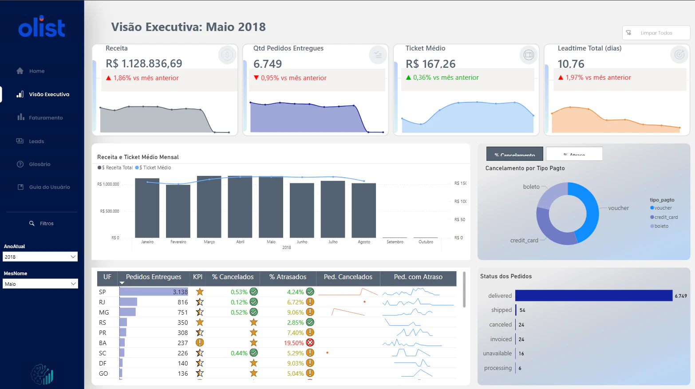Click the 6.749 delivered orders value

(x=268, y=64)
